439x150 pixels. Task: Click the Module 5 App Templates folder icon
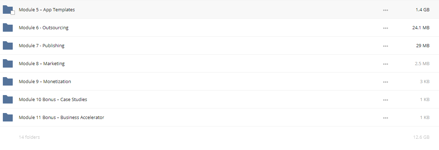pos(8,10)
